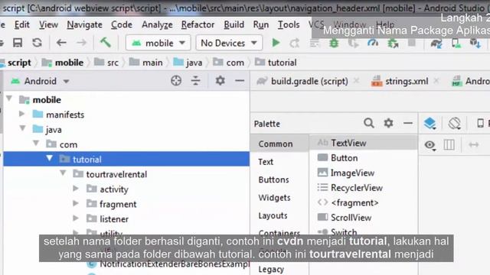This screenshot has width=490, height=275.
Task: Expand the activity package
Action: 76,189
